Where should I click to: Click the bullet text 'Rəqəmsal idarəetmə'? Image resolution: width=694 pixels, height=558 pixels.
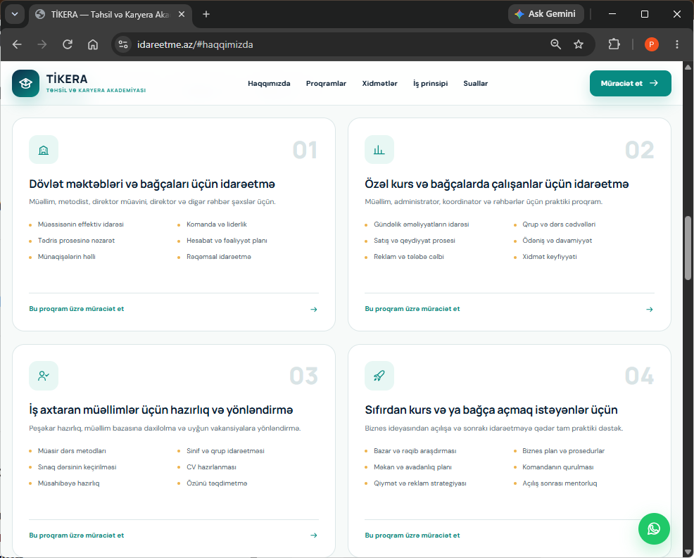point(219,257)
